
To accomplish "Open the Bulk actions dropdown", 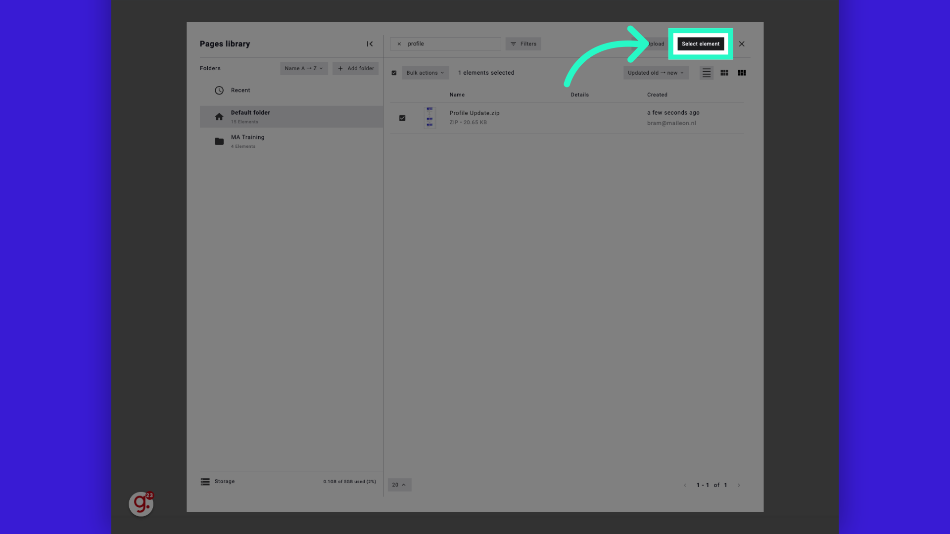I will pyautogui.click(x=426, y=73).
